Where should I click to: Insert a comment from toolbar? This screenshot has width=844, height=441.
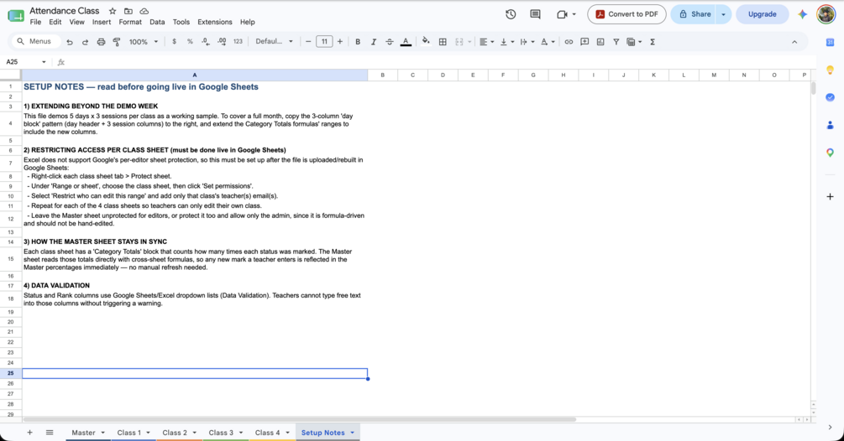pyautogui.click(x=585, y=41)
